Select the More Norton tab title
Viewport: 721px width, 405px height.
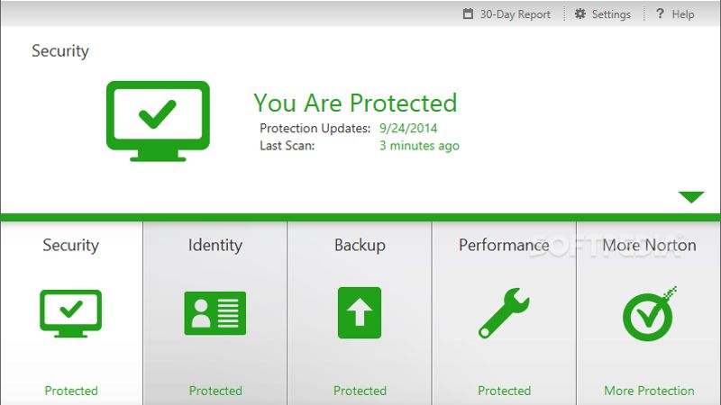pos(649,245)
